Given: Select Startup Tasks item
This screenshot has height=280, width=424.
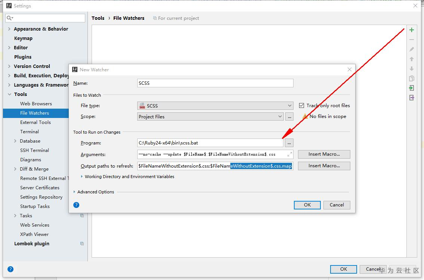Looking at the screenshot, I should pos(35,206).
